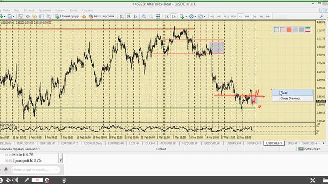Select the D1 timeframe

coord(254,16)
